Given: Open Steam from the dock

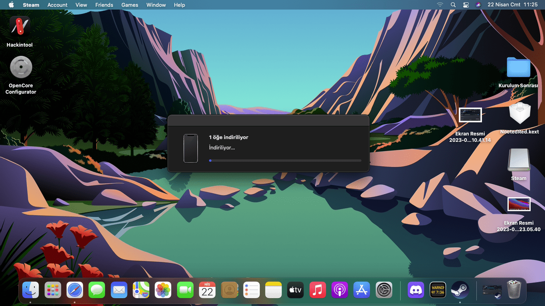Looking at the screenshot, I should pos(460,290).
